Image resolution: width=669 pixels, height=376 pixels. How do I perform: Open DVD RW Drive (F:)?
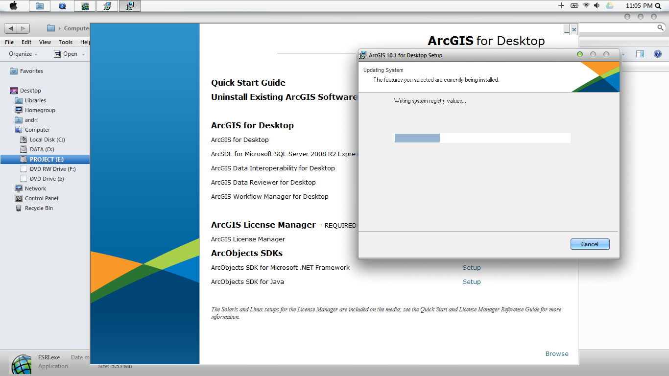pos(52,169)
